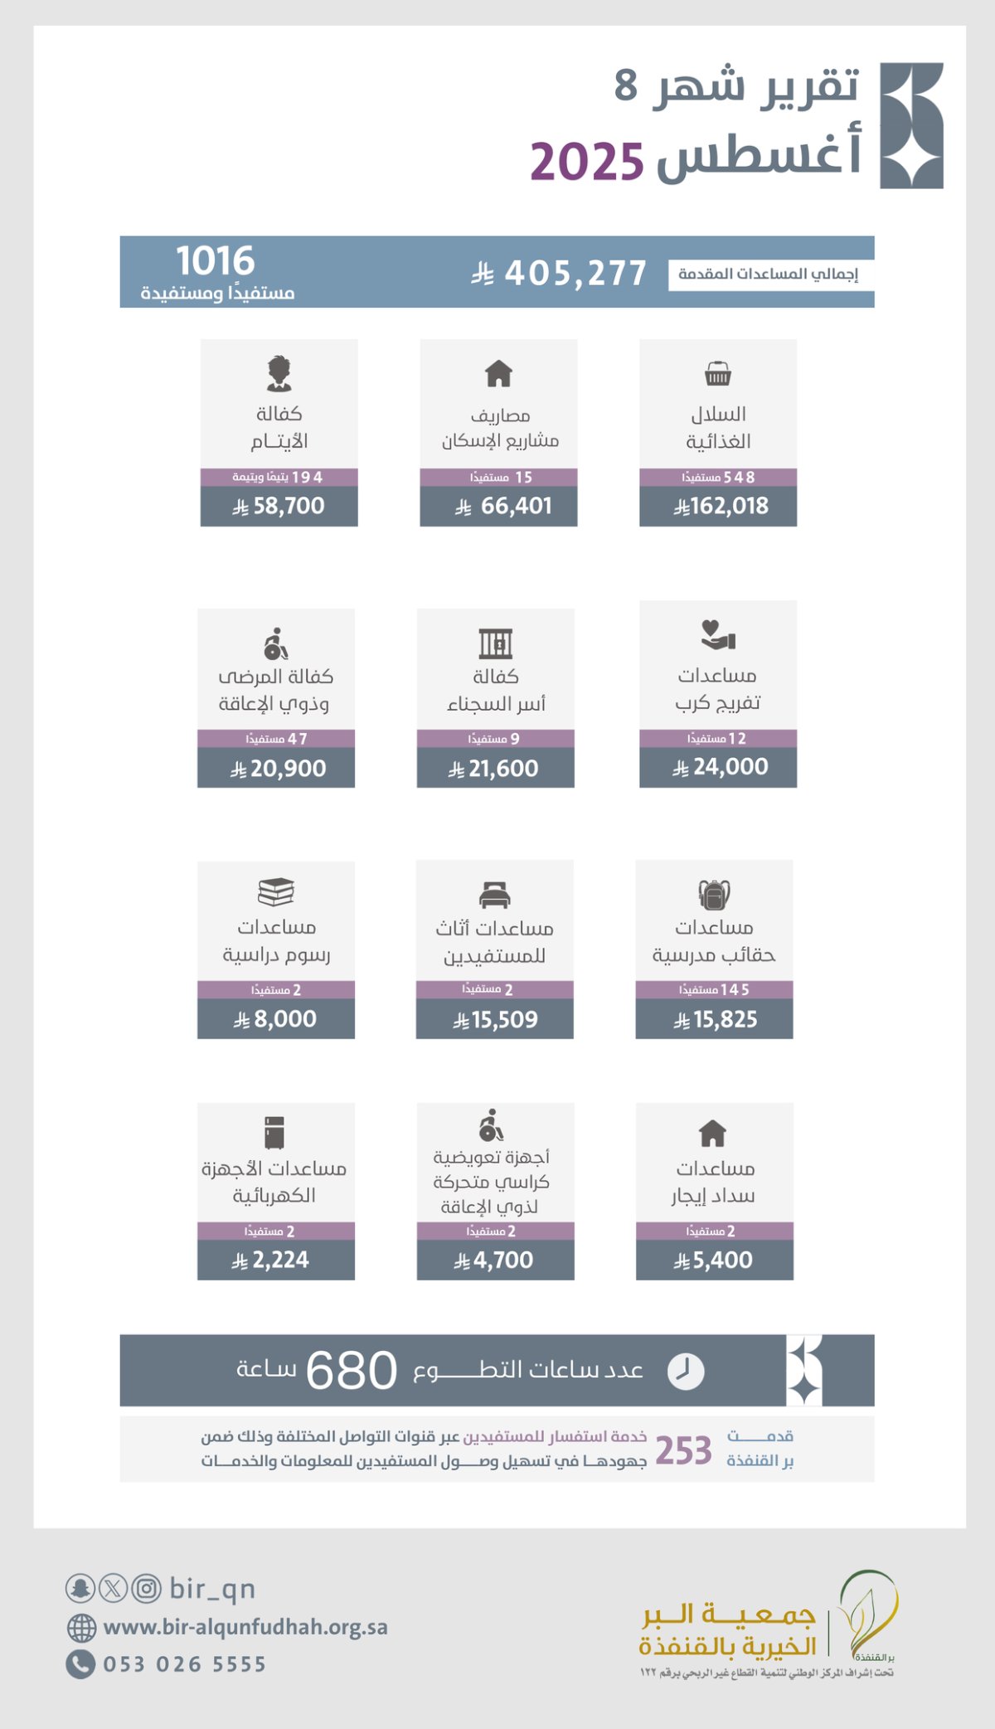Click the prison bars icon
The width and height of the screenshot is (995, 1729).
tap(496, 644)
